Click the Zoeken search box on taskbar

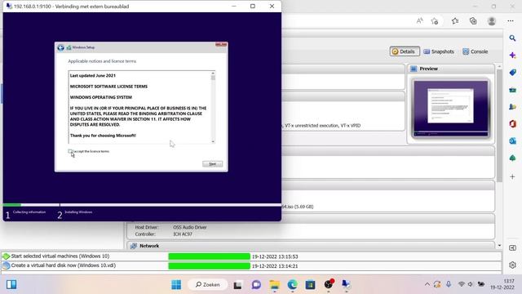tap(208, 285)
